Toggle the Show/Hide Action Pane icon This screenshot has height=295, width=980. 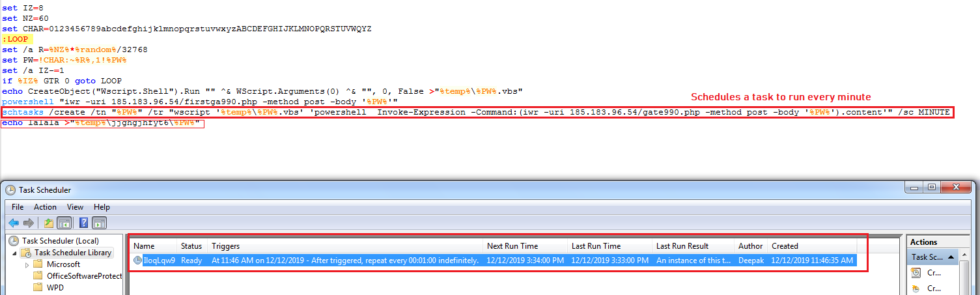(x=98, y=222)
